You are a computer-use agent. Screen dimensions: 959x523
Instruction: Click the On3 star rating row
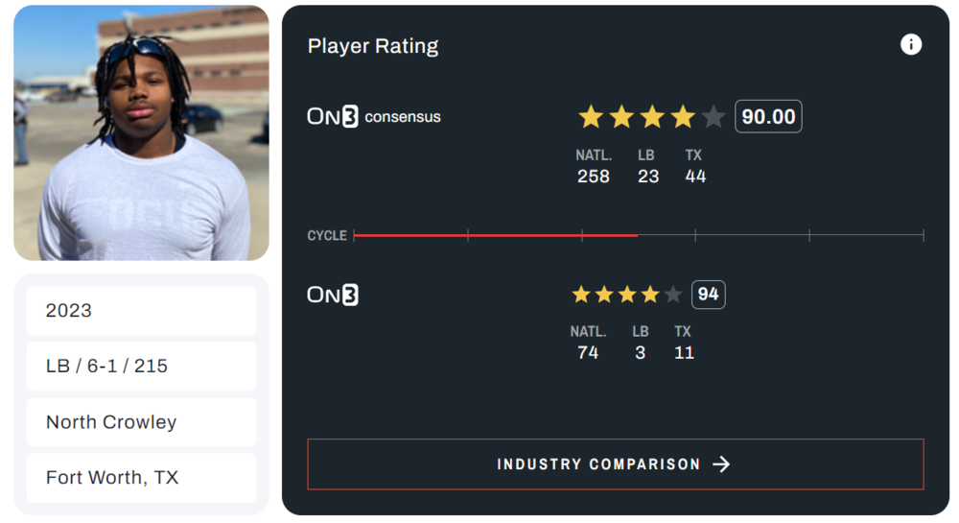point(626,295)
